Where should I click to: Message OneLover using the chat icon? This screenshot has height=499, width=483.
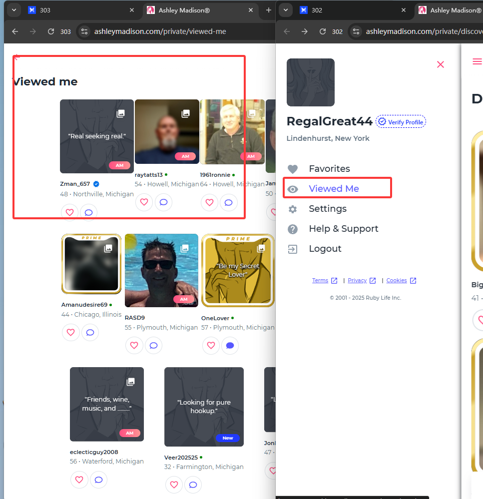[229, 345]
